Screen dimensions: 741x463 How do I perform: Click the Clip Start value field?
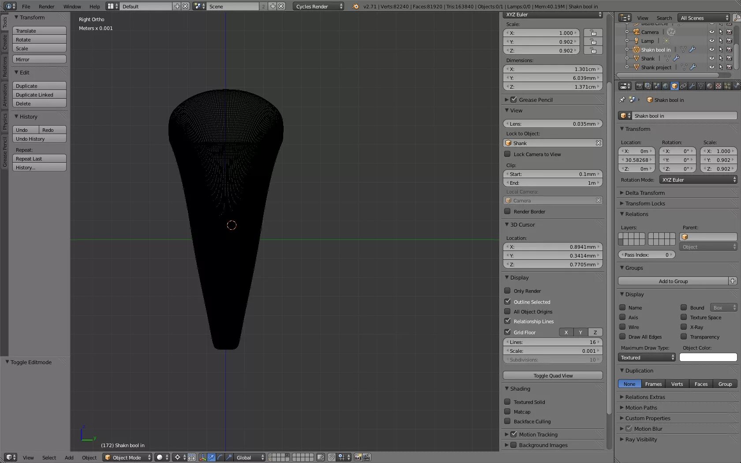click(x=553, y=174)
